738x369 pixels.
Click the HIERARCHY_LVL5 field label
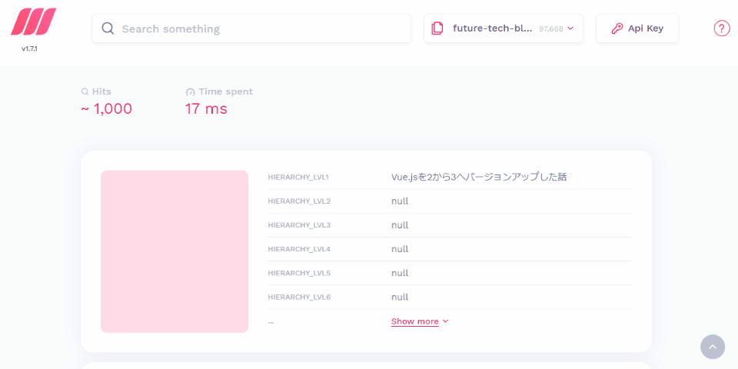point(299,273)
